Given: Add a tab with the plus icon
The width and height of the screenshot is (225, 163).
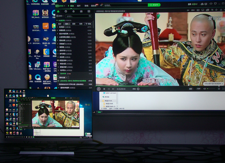Looking at the screenshot, I should pyautogui.click(x=101, y=5).
